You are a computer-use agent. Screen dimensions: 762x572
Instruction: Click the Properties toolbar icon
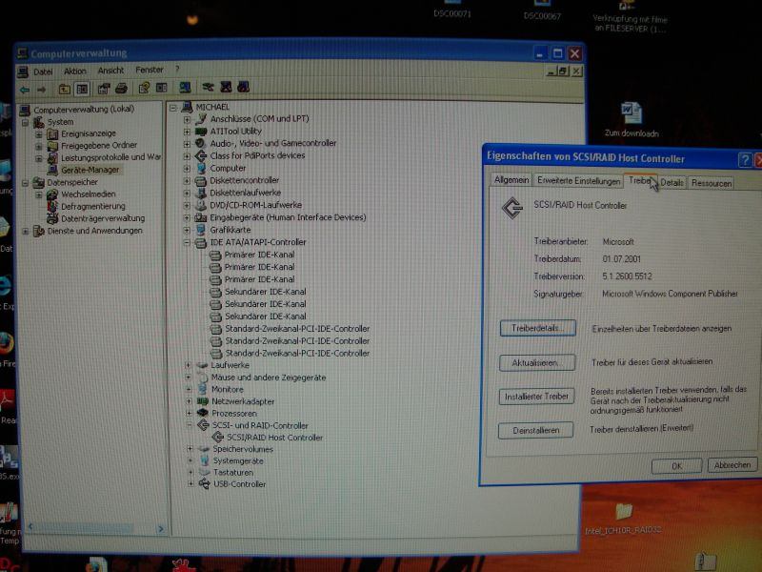[104, 89]
